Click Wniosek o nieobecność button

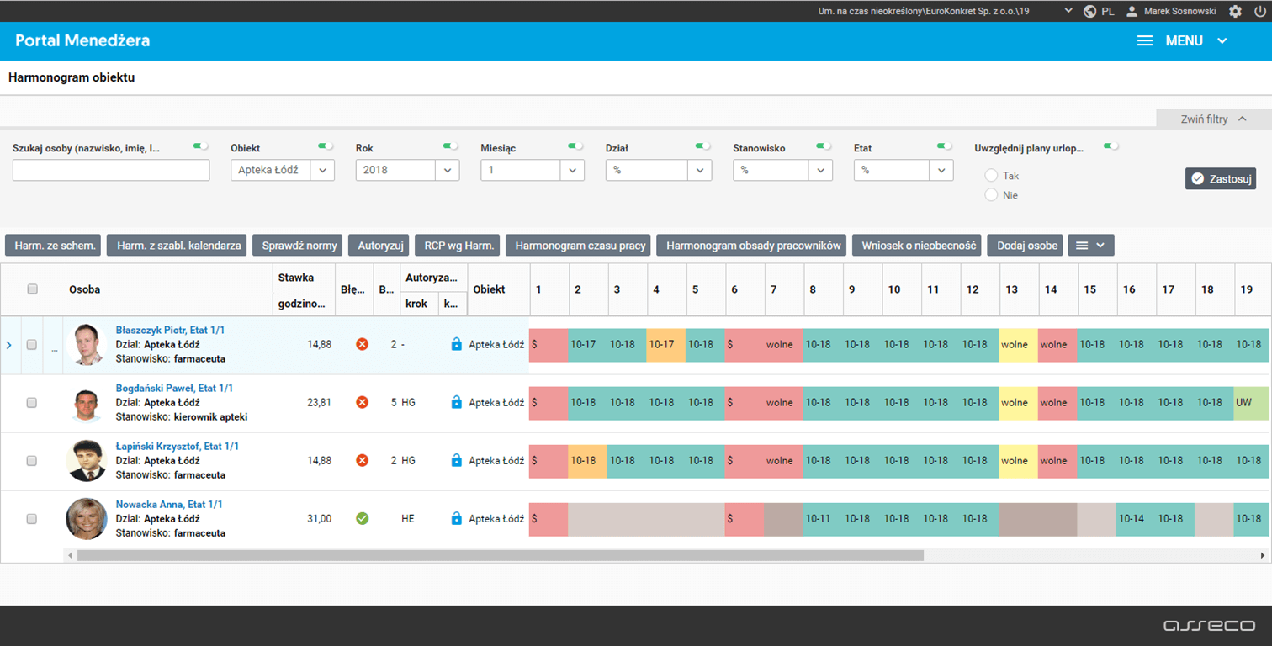pos(916,246)
